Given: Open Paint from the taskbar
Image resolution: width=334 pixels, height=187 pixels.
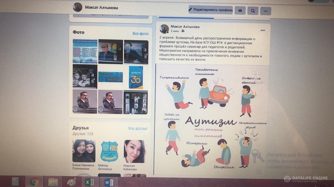Looking at the screenshot, I should tap(71, 182).
